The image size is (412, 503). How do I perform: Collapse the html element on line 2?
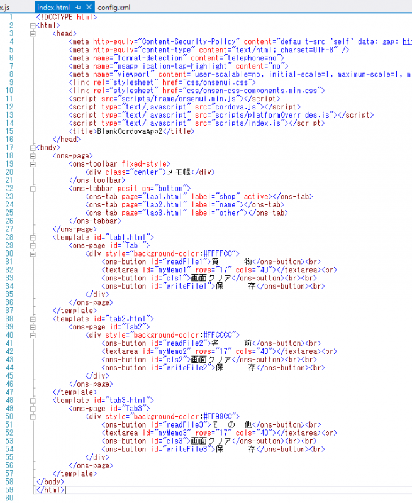click(x=32, y=26)
